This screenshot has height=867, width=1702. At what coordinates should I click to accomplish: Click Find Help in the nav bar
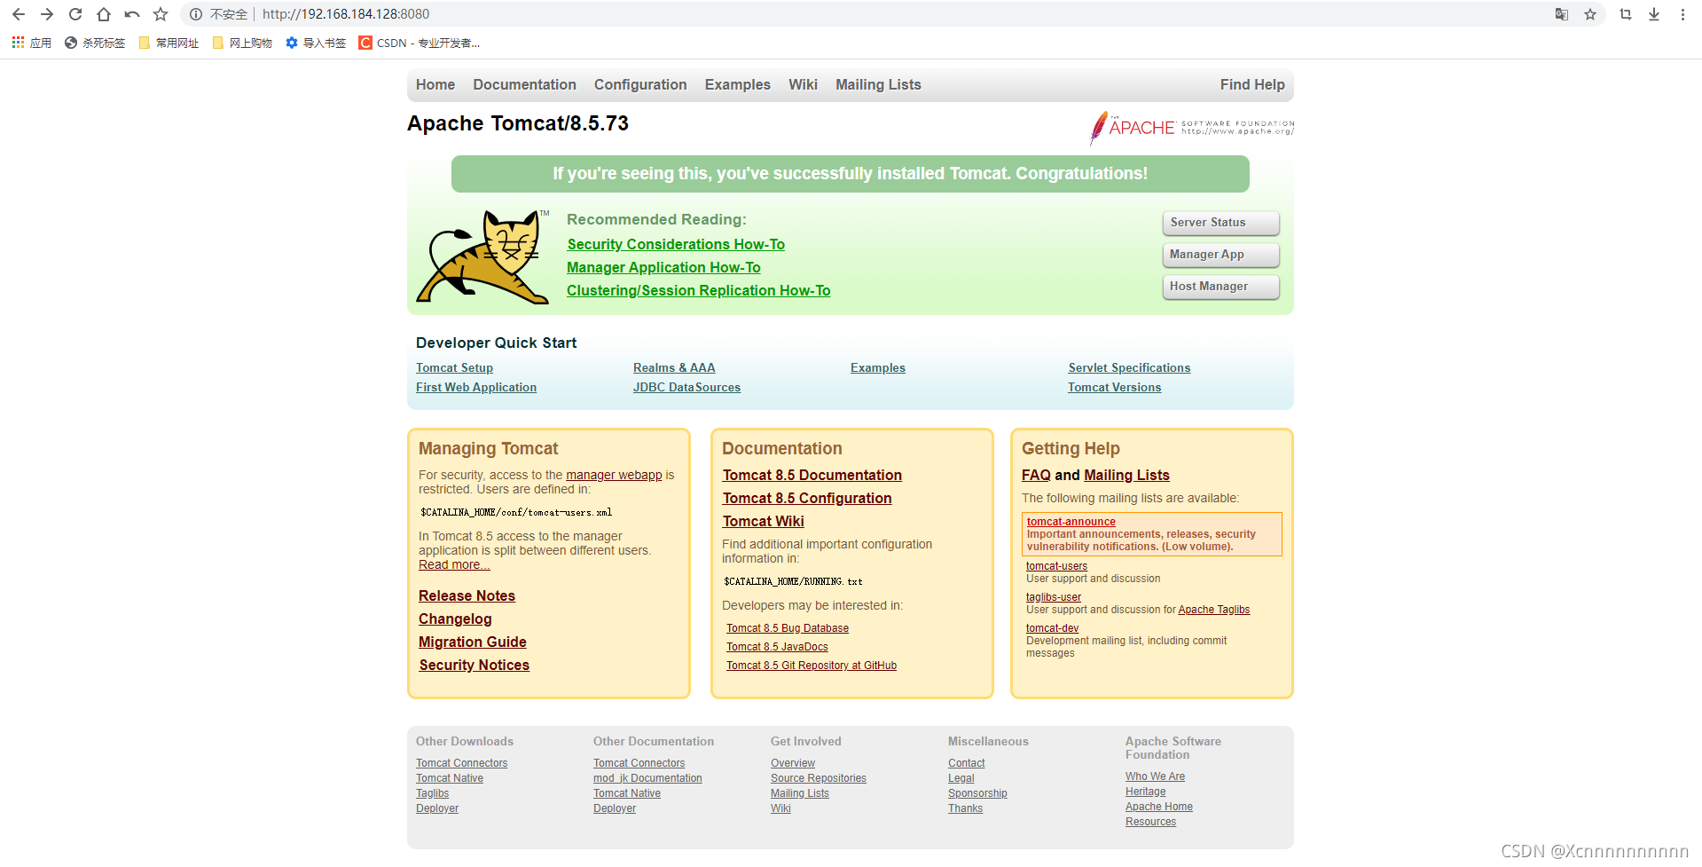pyautogui.click(x=1252, y=85)
